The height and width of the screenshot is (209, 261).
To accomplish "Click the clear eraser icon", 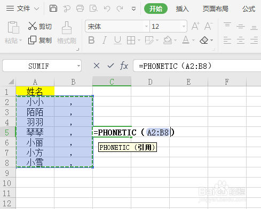I will click(204, 41).
